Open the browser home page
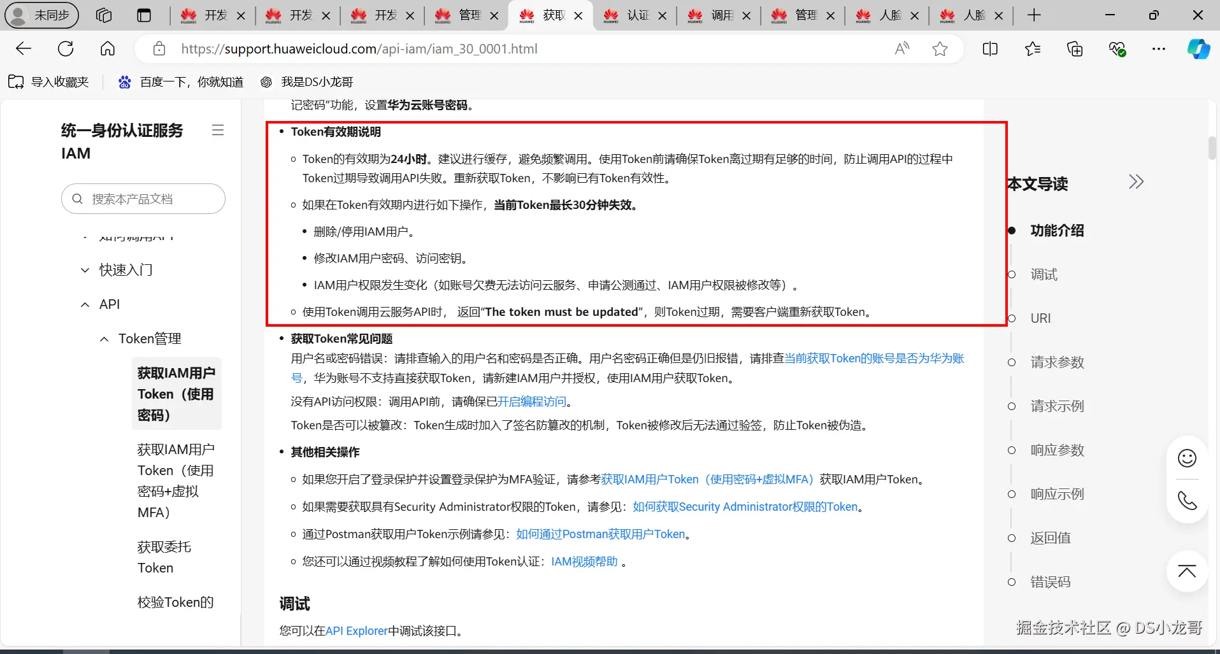Viewport: 1220px width, 654px height. tap(108, 49)
